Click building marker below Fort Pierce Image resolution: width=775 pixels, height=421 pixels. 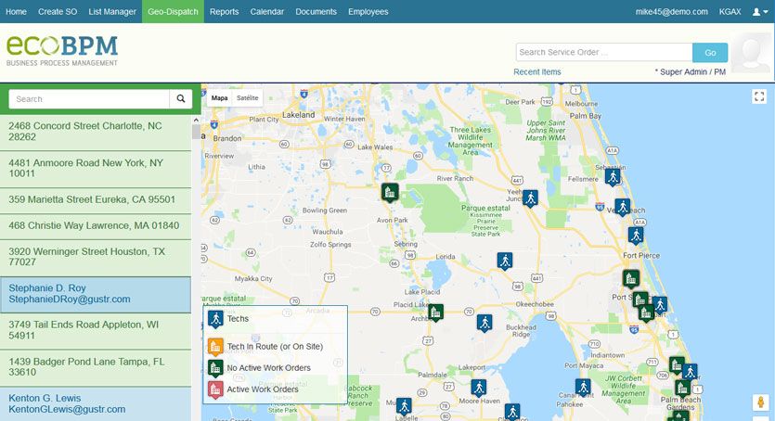point(631,279)
